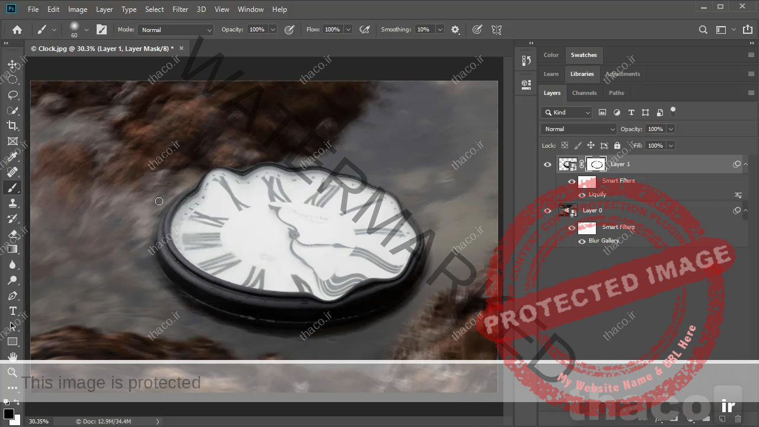Select the Clone Stamp tool

point(12,203)
